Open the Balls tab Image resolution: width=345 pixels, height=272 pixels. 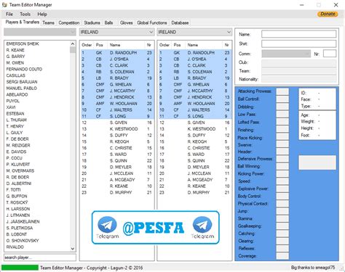click(x=108, y=22)
